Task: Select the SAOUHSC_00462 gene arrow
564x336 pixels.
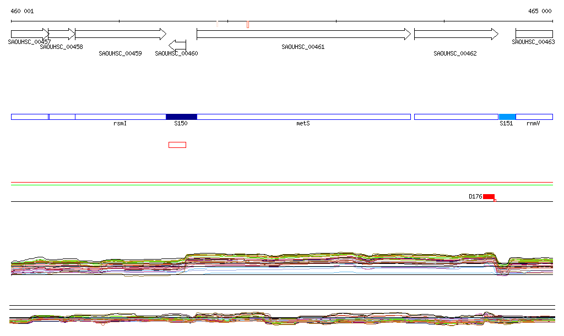Action: (455, 34)
